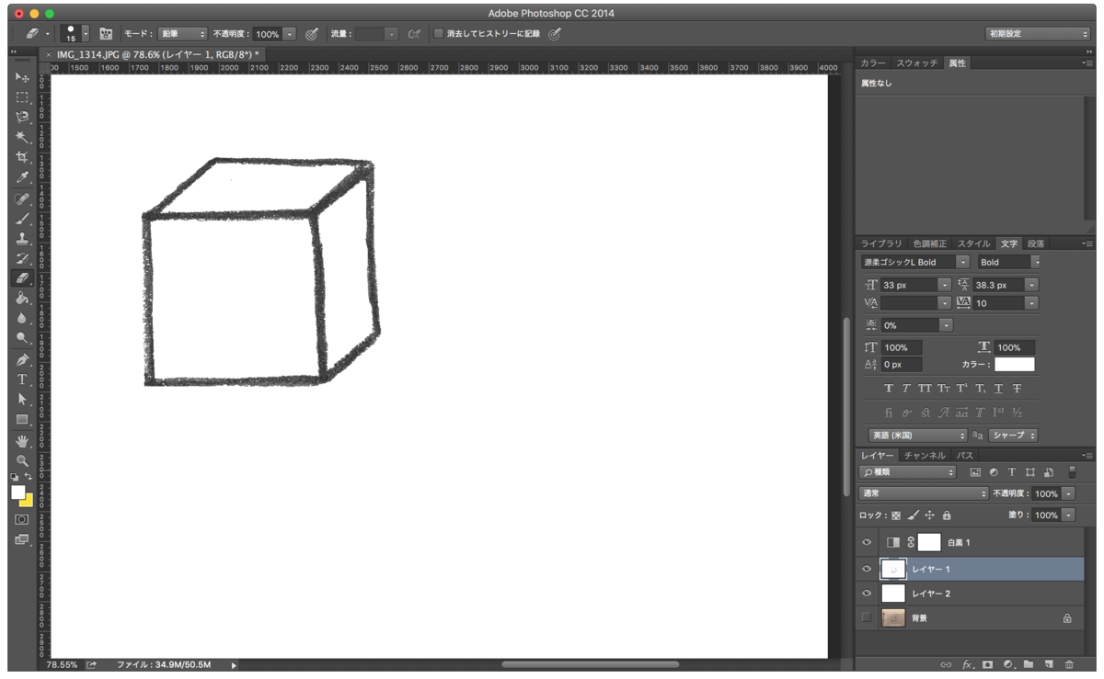1104x679 pixels.
Task: Toggle lock image pixels
Action: point(913,515)
